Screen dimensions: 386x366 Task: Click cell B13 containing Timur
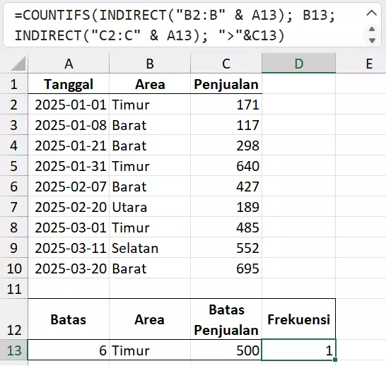tap(150, 350)
